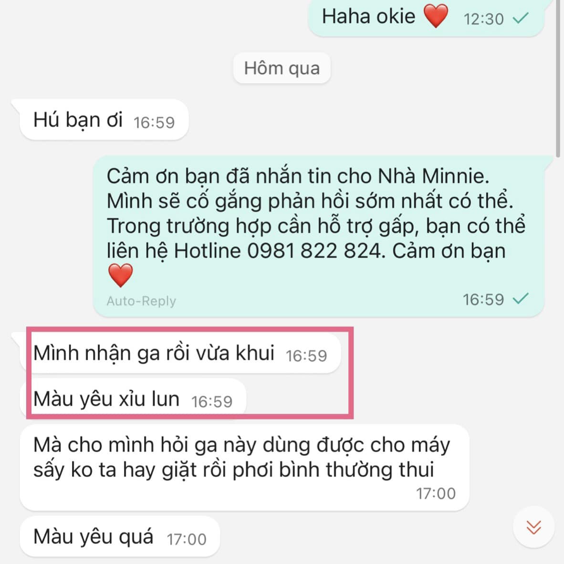Tap the scroll-to-bottom double chevron button
Viewport: 564px width, 564px height.
click(533, 527)
